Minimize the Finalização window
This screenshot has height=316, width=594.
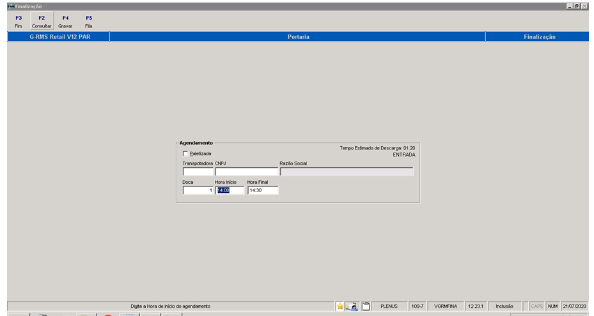click(x=569, y=6)
